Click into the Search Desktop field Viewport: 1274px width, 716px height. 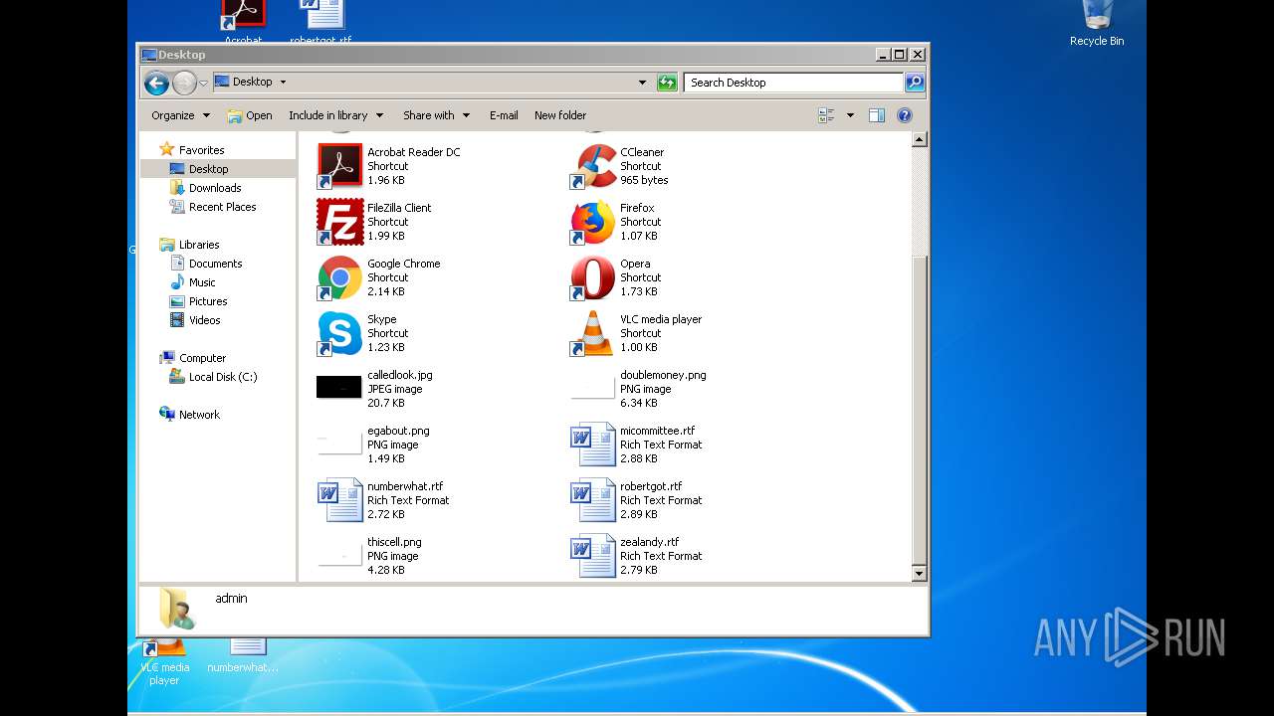click(794, 83)
